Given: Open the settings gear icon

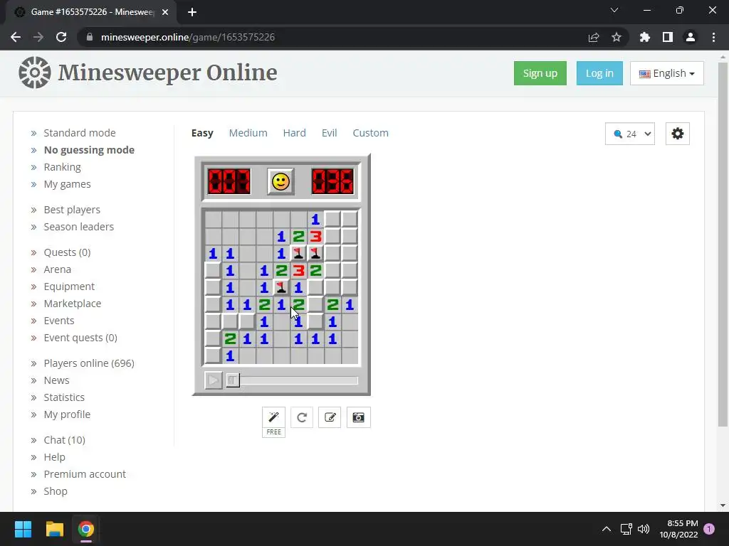Looking at the screenshot, I should tap(678, 134).
